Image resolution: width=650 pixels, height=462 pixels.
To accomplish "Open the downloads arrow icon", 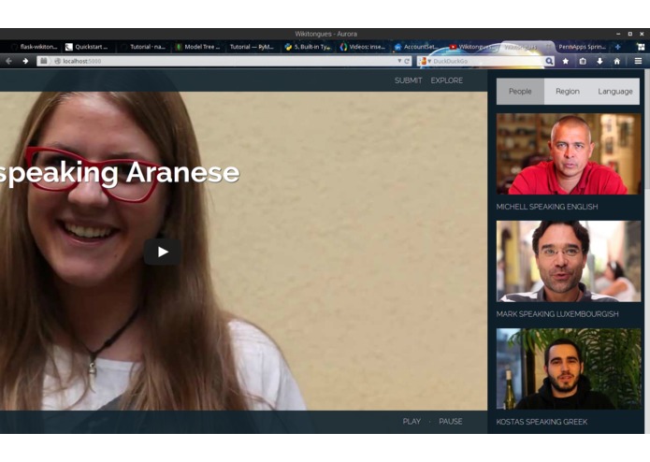I will (599, 61).
